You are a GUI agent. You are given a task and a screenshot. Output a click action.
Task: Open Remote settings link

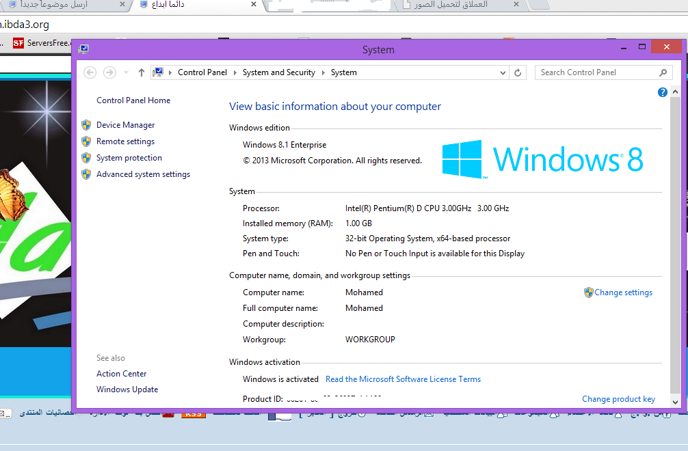(x=125, y=141)
